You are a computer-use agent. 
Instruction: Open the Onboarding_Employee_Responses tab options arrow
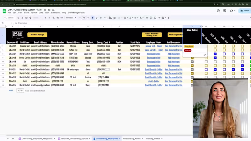tap(54, 138)
